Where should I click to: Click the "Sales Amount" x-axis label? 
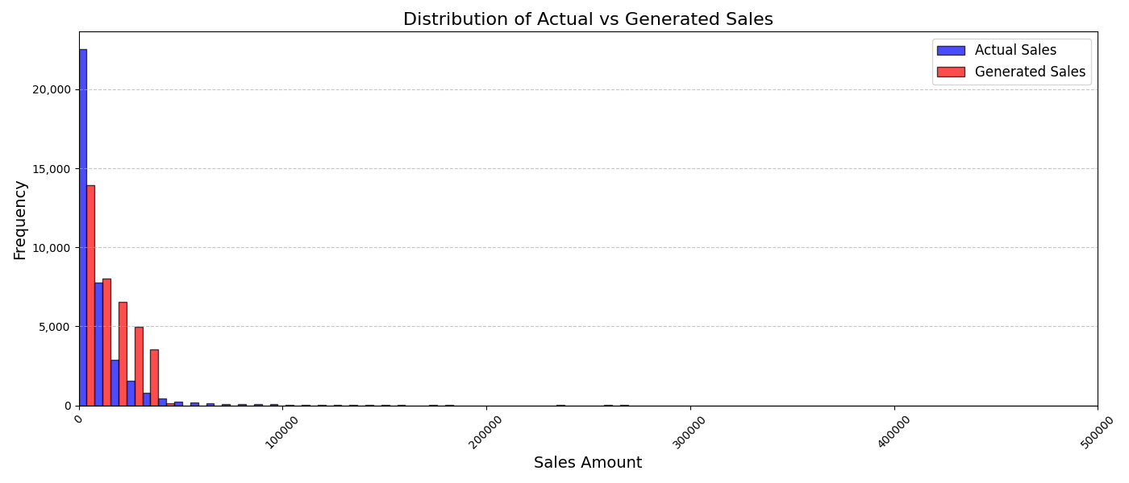click(x=588, y=463)
